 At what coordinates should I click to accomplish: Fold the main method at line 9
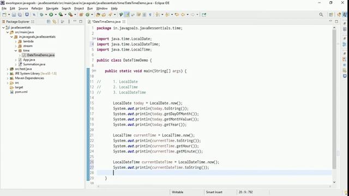click(95, 71)
